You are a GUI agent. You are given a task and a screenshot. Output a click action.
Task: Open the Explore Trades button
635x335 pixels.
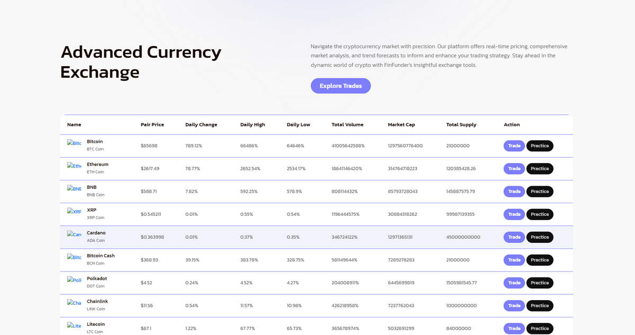click(341, 86)
